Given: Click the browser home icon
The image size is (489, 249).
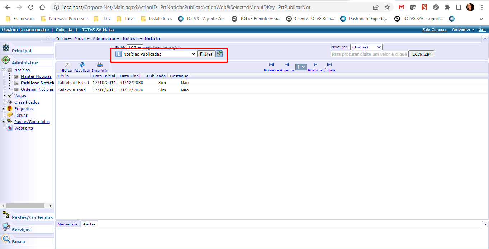Looking at the screenshot, I should pos(42,7).
